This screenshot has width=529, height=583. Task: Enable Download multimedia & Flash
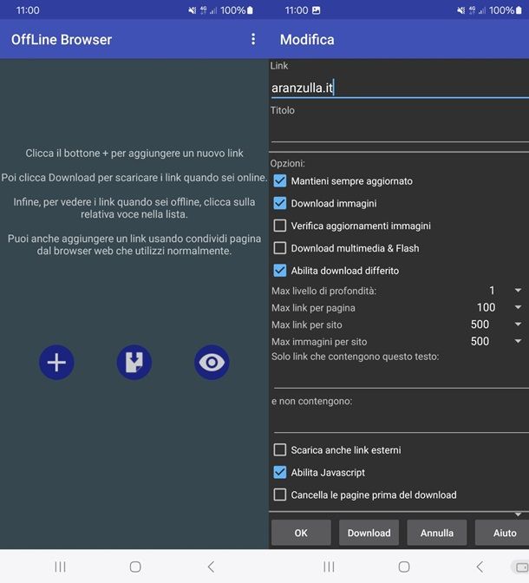coord(280,248)
